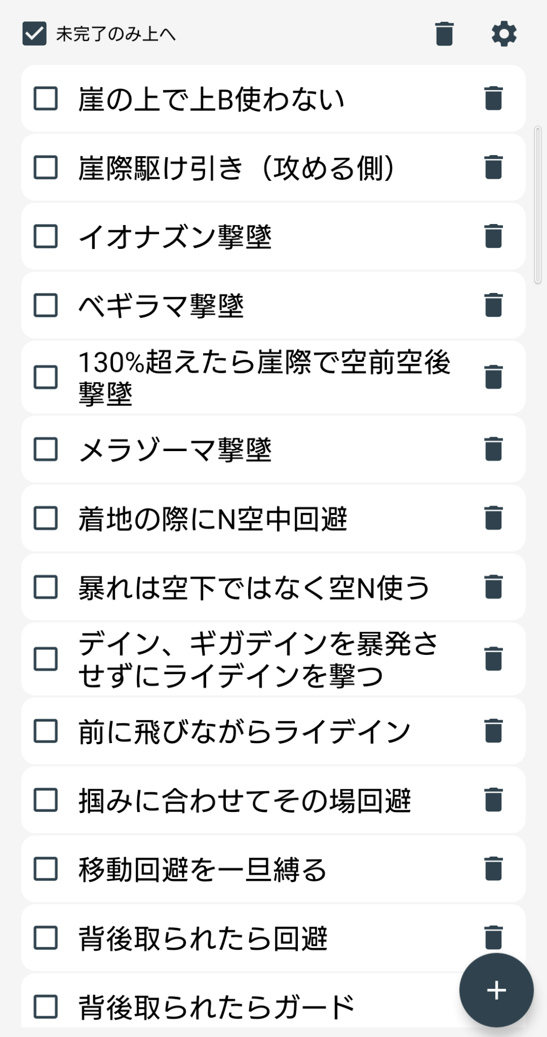Delete the 崖際駆け引き(攻める側) task
Screen dimensions: 547x1037
(x=493, y=167)
